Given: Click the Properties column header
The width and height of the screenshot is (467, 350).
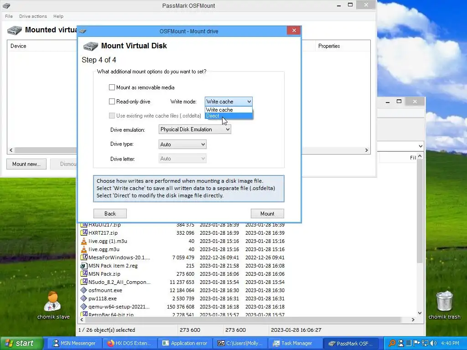Looking at the screenshot, I should [342, 46].
